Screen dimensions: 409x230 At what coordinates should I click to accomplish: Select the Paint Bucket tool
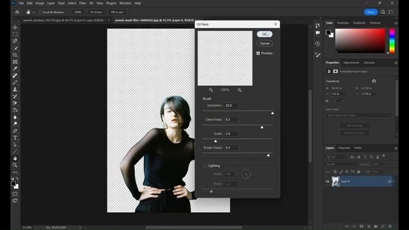click(15, 110)
